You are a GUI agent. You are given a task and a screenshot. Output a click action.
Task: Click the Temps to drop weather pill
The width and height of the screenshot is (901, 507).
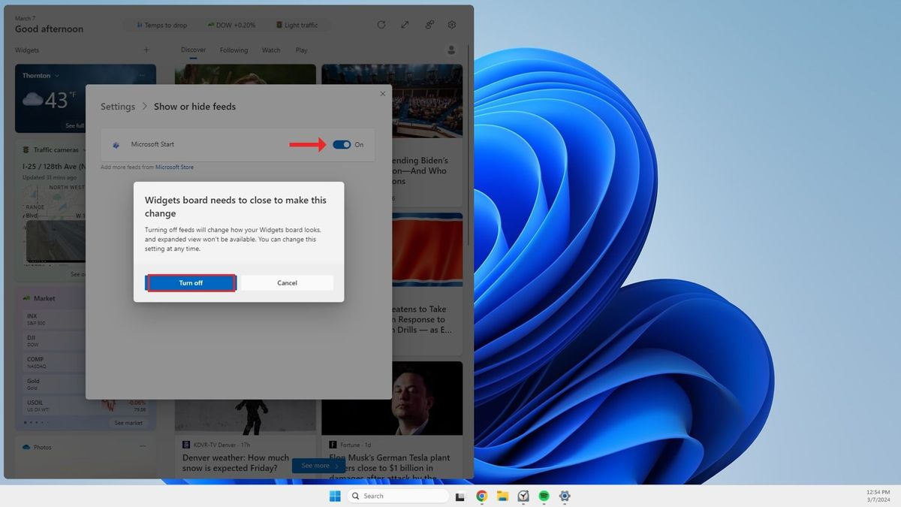[x=161, y=25]
